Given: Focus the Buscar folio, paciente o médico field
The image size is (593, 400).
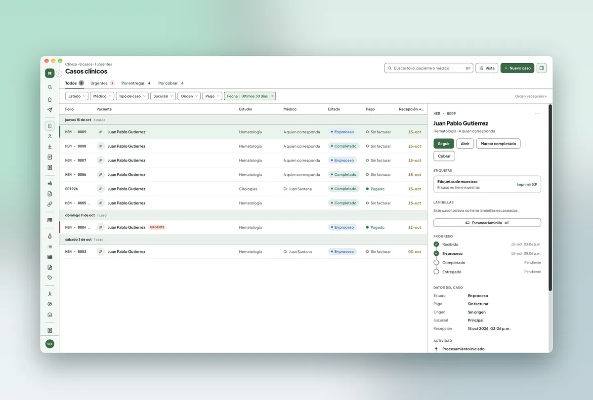Looking at the screenshot, I should pos(428,68).
